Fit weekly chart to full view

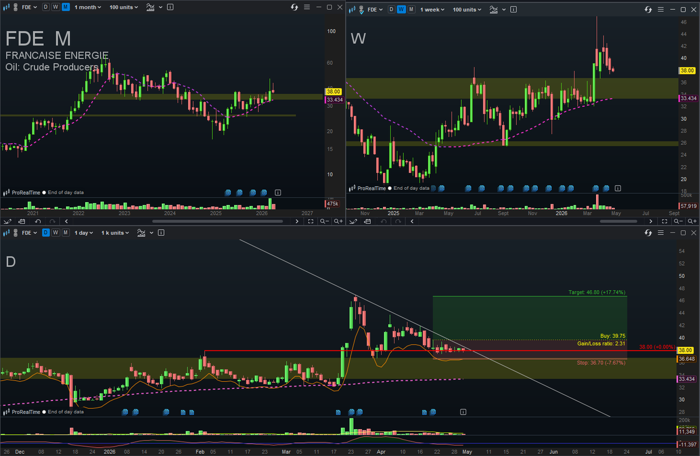tap(665, 221)
